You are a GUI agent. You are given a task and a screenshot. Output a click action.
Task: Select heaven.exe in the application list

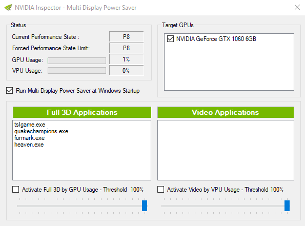pyautogui.click(x=29, y=145)
